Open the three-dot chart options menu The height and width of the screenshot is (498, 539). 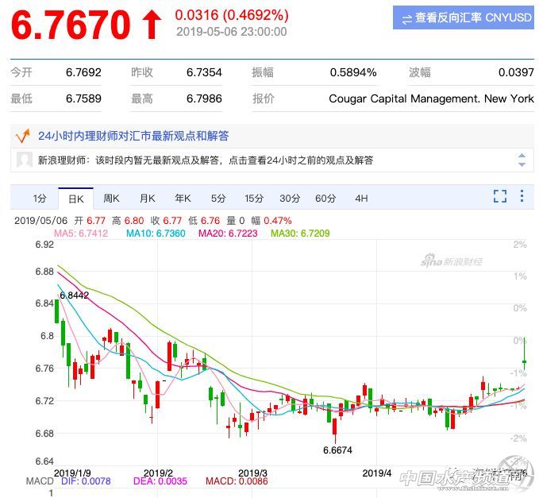coord(522,196)
